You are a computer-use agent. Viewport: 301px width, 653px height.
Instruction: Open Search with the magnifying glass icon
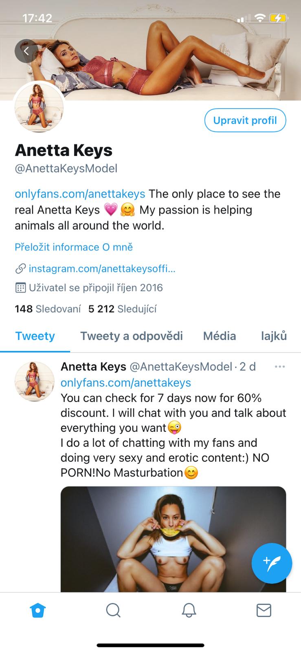[113, 610]
